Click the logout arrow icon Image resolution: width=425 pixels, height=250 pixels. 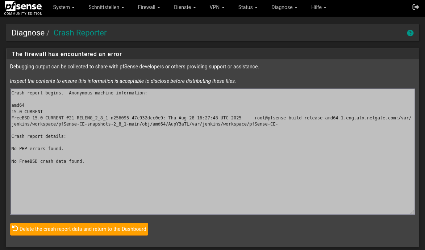416,7
